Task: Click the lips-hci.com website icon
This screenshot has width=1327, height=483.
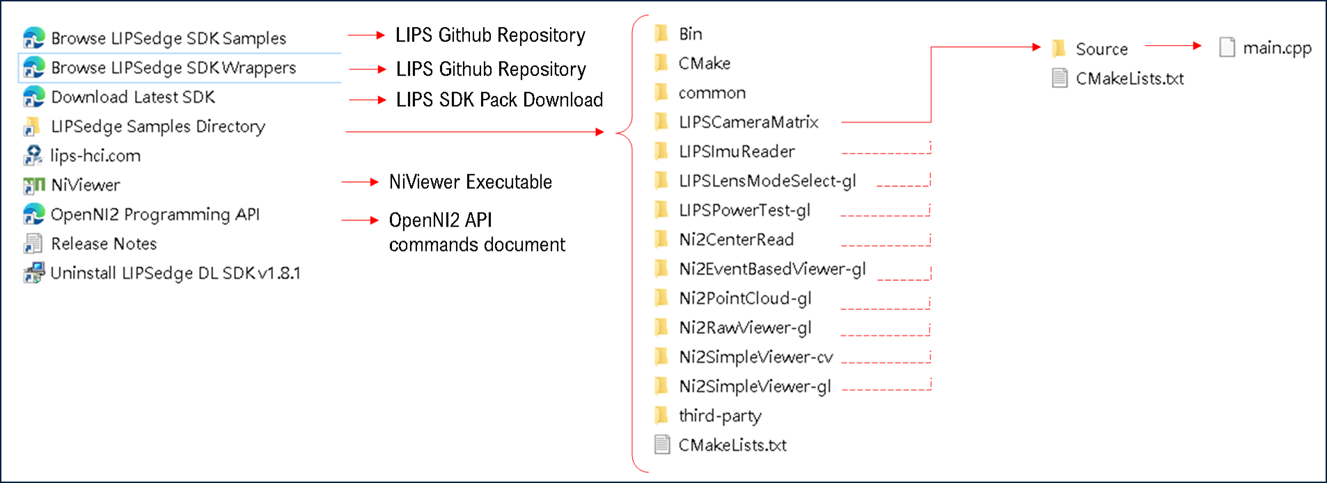Action: coord(31,156)
